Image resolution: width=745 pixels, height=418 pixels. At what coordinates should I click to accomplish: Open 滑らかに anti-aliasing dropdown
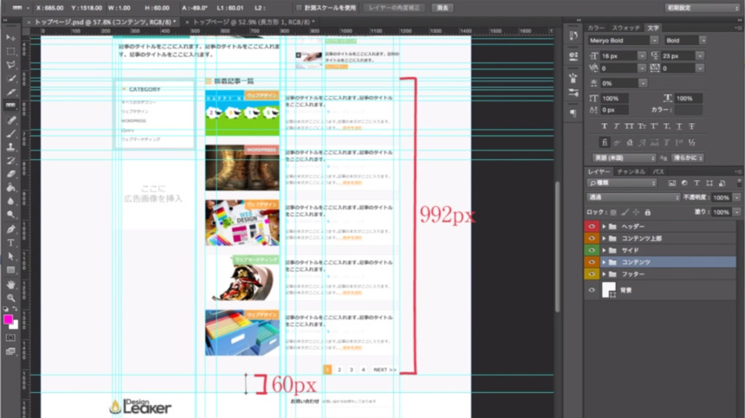[x=688, y=158]
